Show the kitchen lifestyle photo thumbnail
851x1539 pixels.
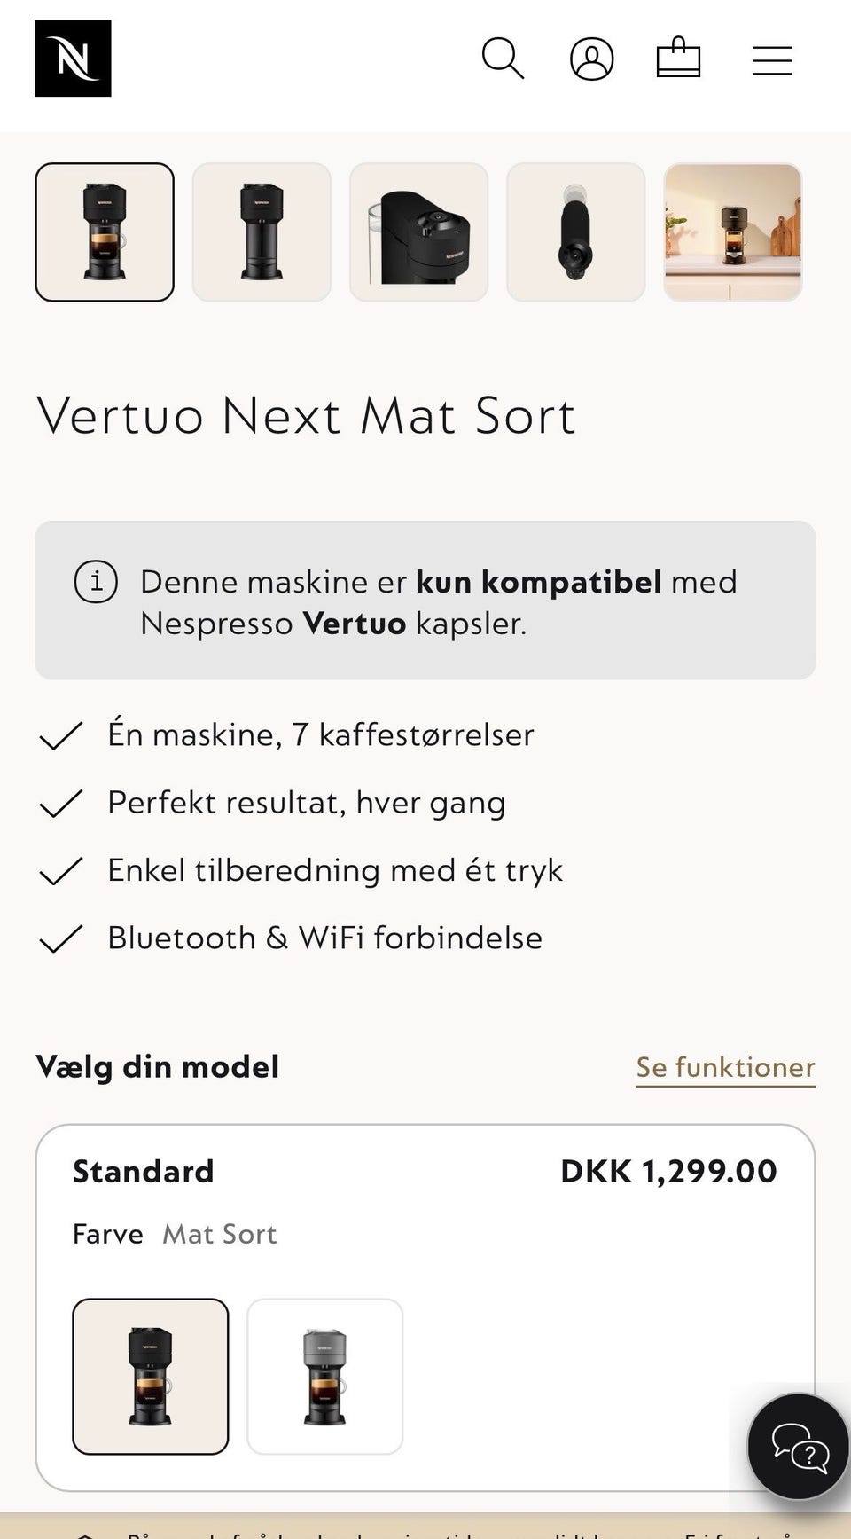click(x=732, y=232)
